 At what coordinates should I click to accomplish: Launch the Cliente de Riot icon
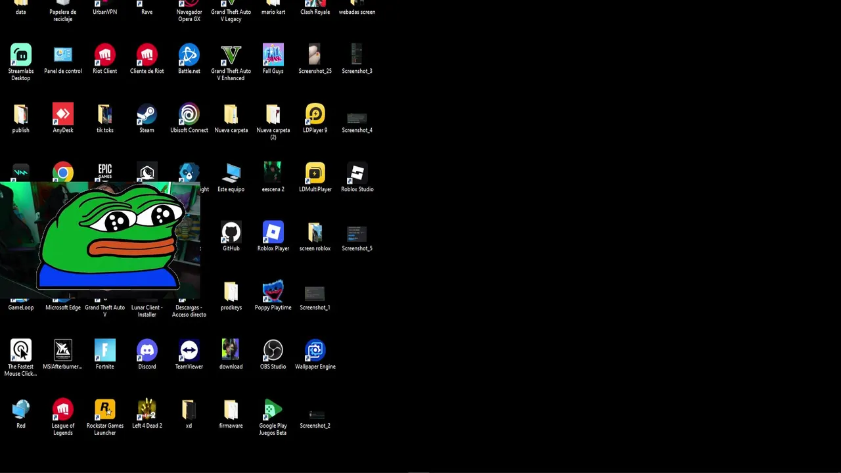[x=147, y=55]
